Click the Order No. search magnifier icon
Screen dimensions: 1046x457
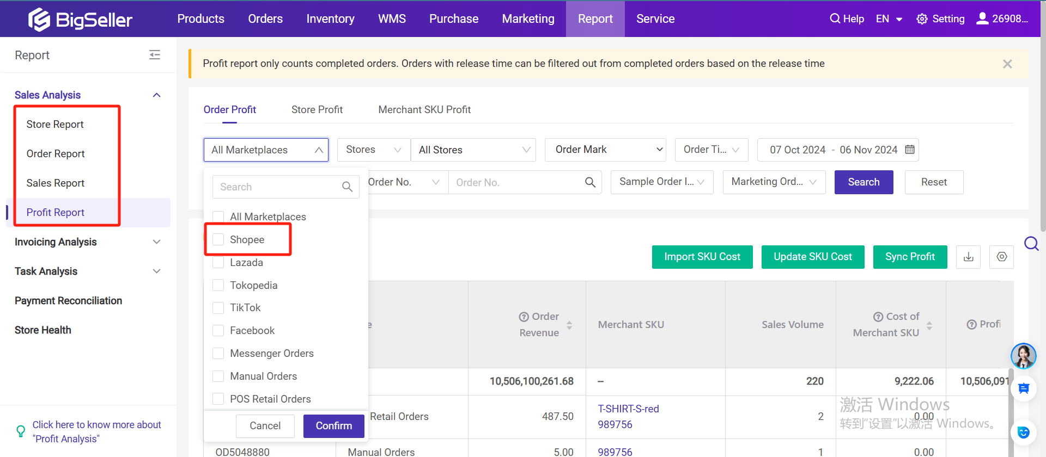(x=590, y=182)
